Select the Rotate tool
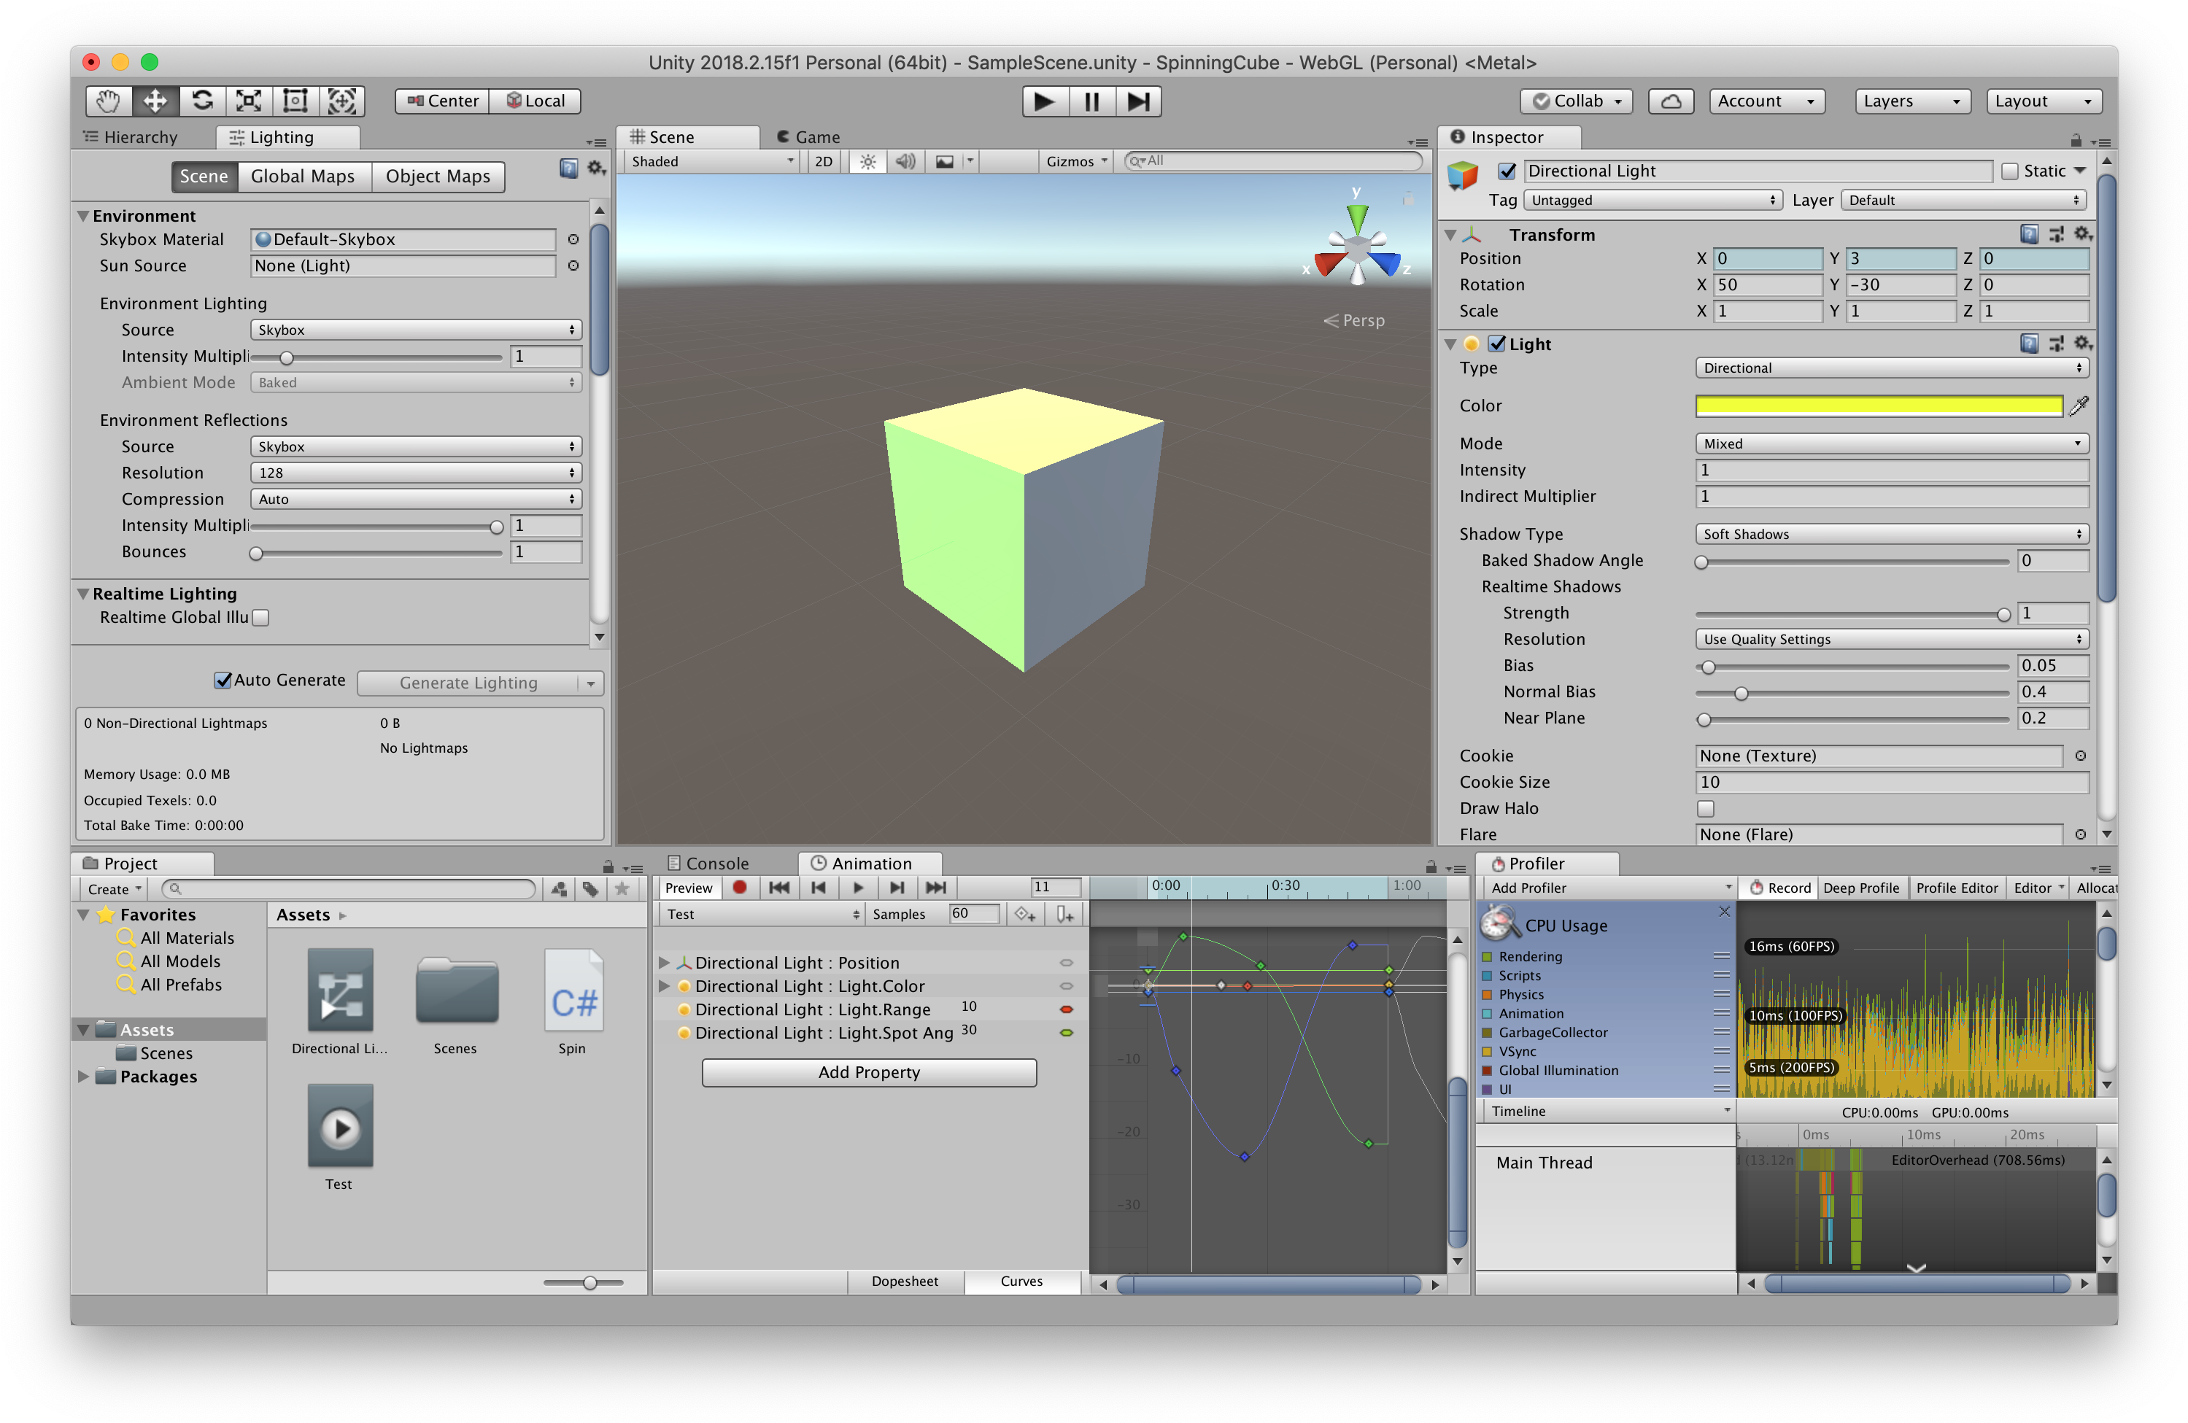Viewport: 2188px width, 1423px height. 202,101
